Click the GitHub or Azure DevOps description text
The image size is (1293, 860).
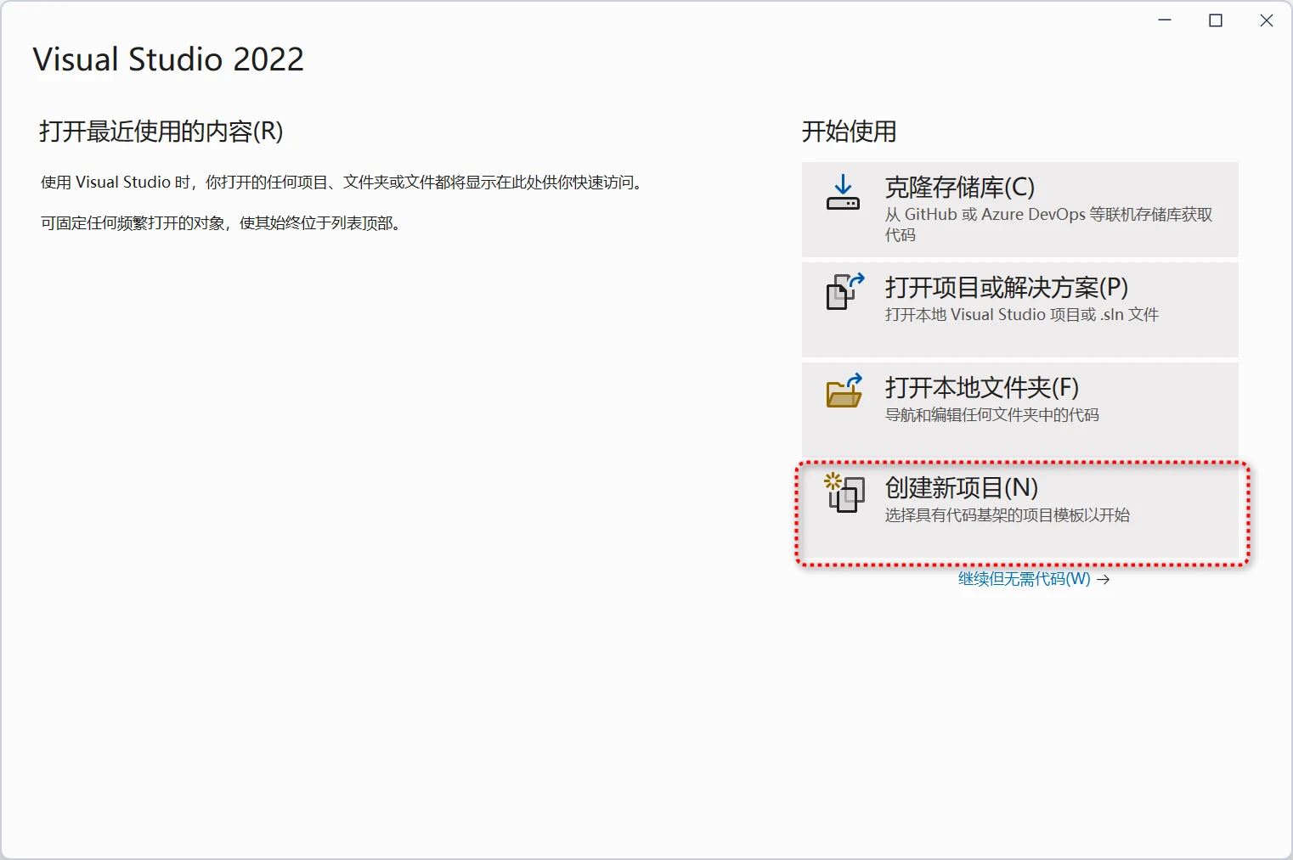[1048, 215]
